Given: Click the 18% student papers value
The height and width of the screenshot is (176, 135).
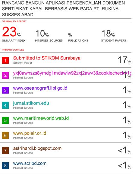Looking at the screenshot, I should (108, 34).
